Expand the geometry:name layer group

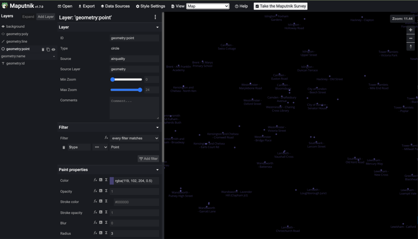click(x=29, y=56)
